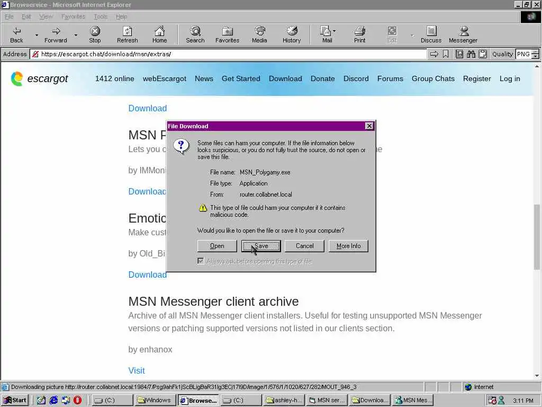Show browsing History
This screenshot has width=542, height=407.
(x=292, y=34)
